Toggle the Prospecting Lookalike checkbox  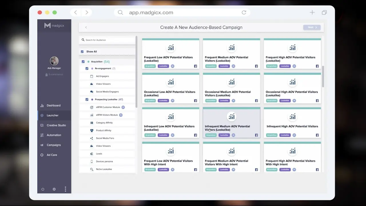click(x=87, y=100)
